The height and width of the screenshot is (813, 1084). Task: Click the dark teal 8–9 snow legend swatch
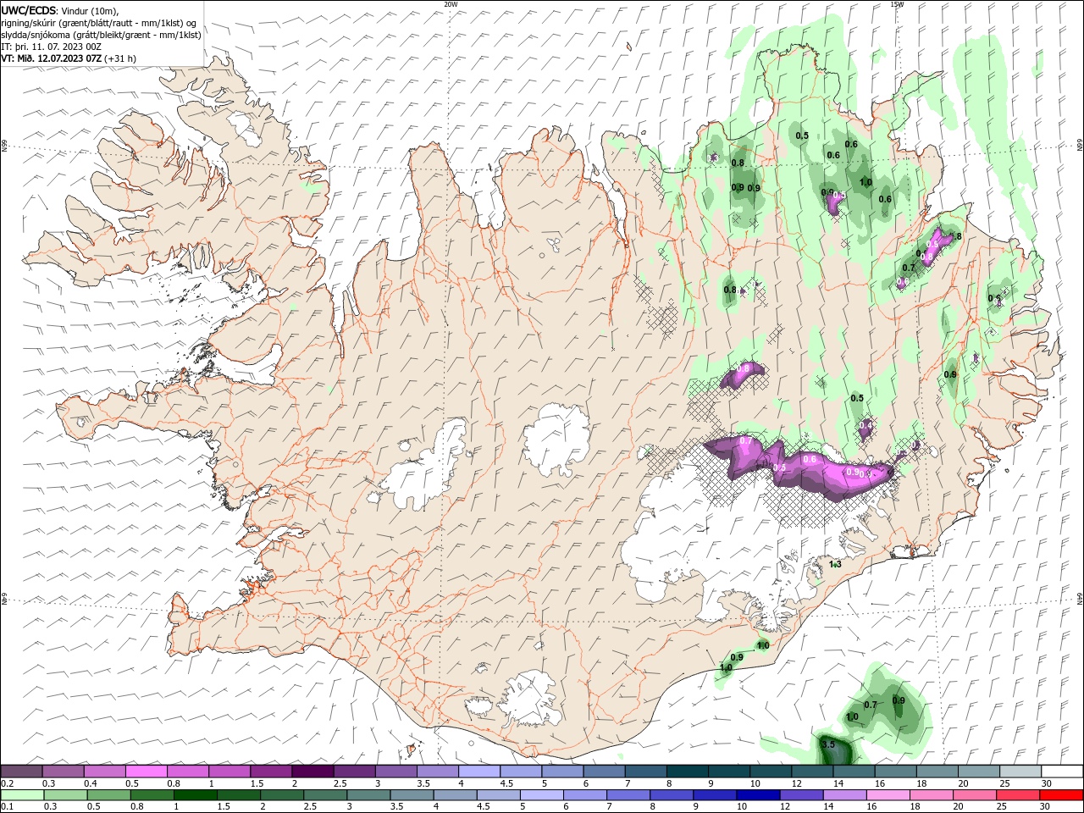[686, 772]
